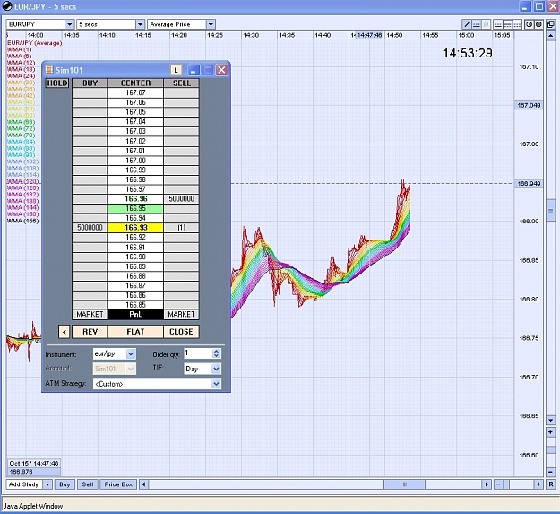Viewport: 560px width, 514px height.
Task: Click the Order qty stepper arrows
Action: coord(216,353)
